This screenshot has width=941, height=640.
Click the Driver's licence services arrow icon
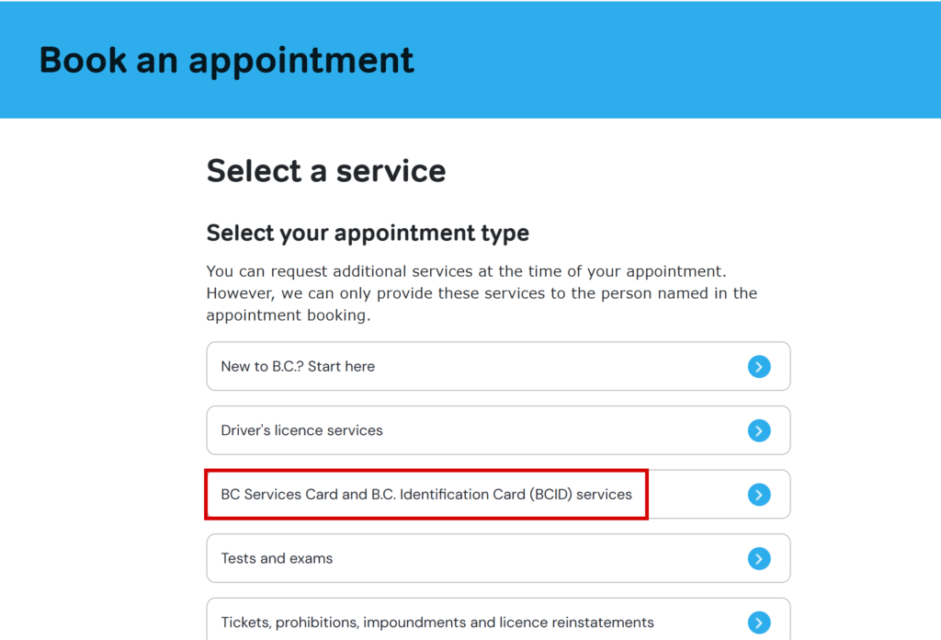(x=759, y=430)
